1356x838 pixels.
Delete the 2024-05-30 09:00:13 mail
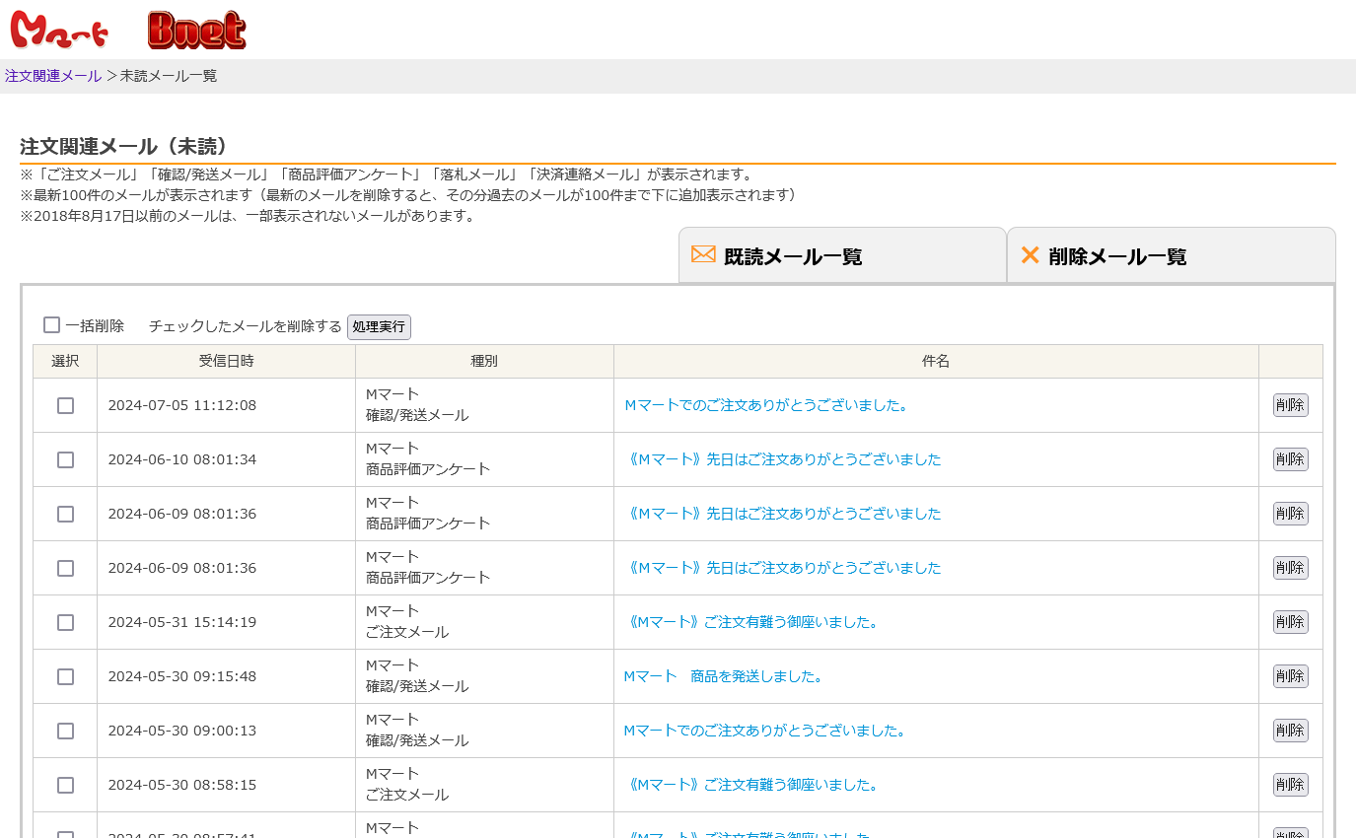pyautogui.click(x=1290, y=731)
